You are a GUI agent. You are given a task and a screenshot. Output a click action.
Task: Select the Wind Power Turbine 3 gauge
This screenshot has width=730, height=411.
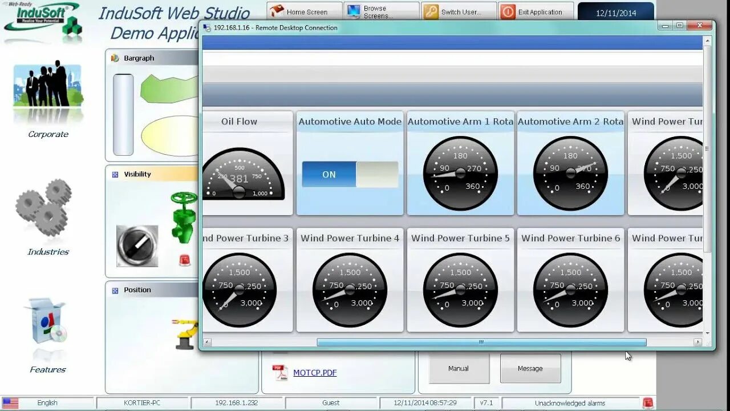pyautogui.click(x=240, y=290)
